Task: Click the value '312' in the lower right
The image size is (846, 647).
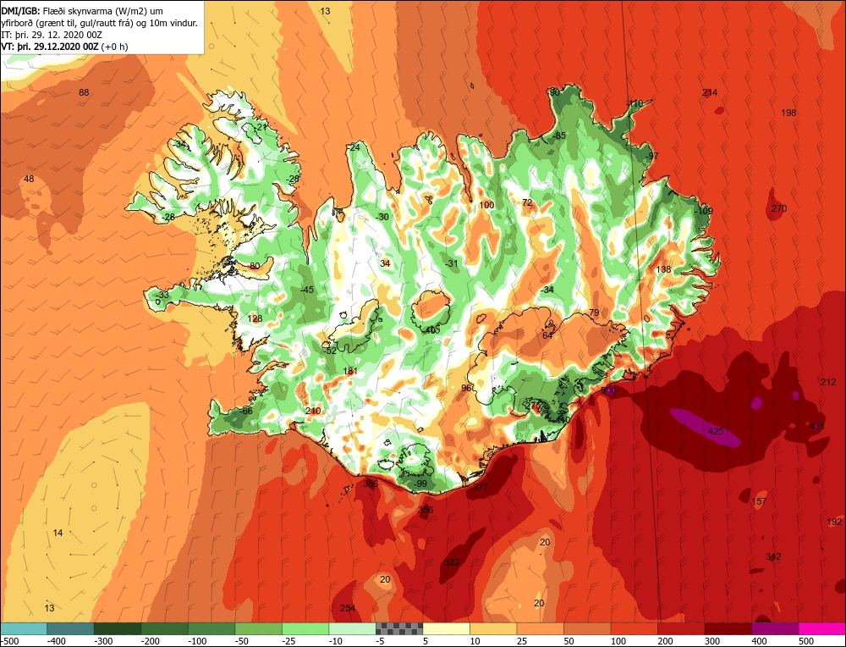Action: pos(773,556)
